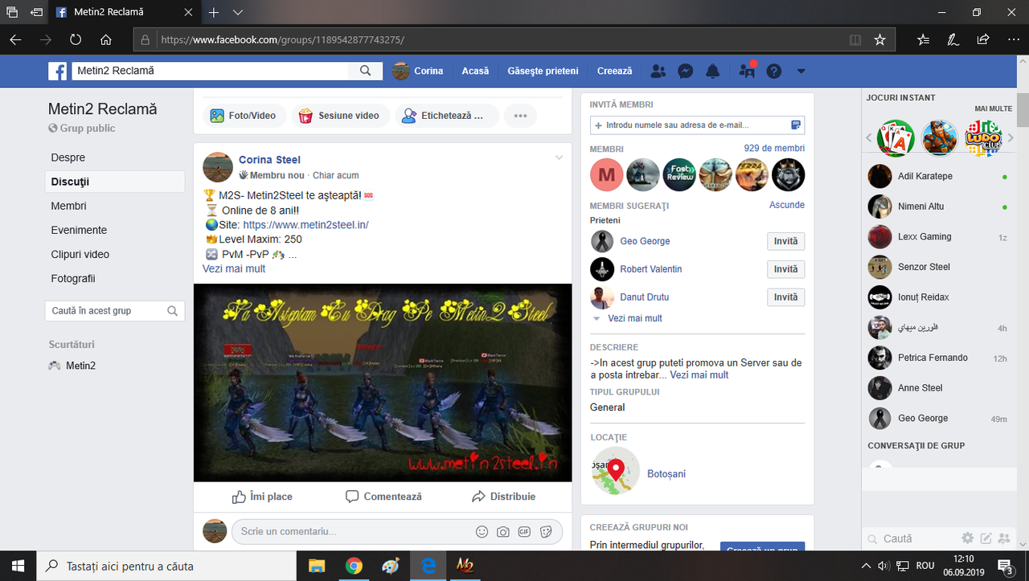Viewport: 1029px width, 581px height.
Task: Click the Facebook logo icon
Action: [x=58, y=71]
